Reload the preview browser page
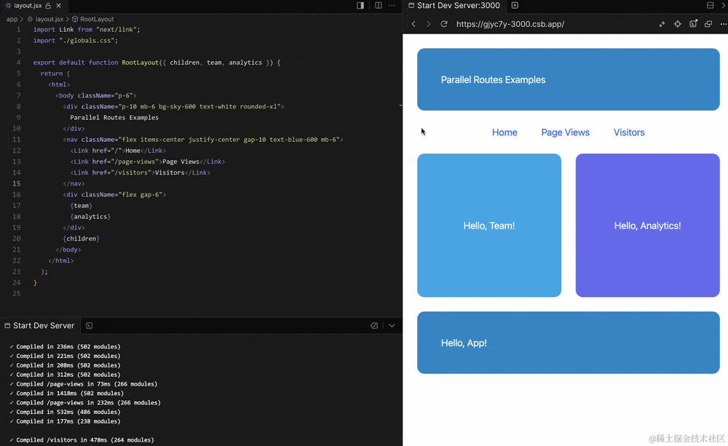728x446 pixels. pos(444,24)
